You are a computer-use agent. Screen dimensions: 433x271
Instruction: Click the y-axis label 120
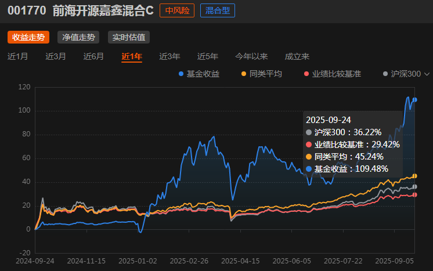tap(24, 87)
